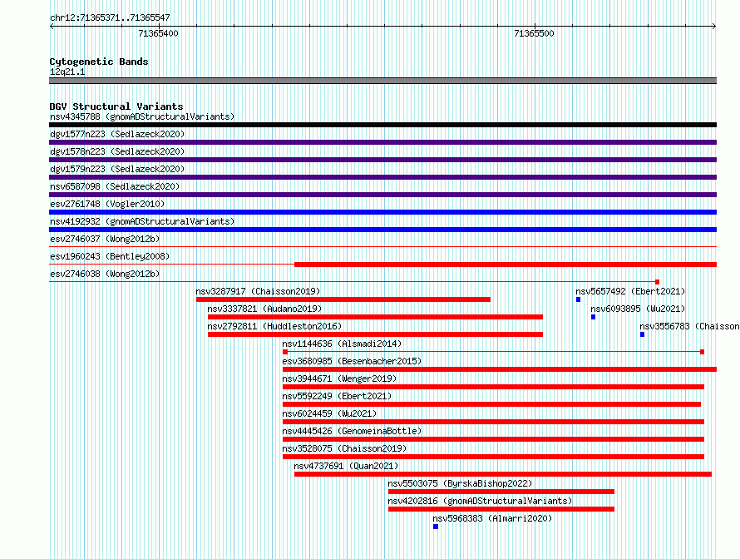Click the nsv3556783 Chaisson label
The image size is (740, 559).
(689, 326)
